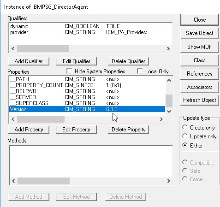Open the Show MOF view

200,47
